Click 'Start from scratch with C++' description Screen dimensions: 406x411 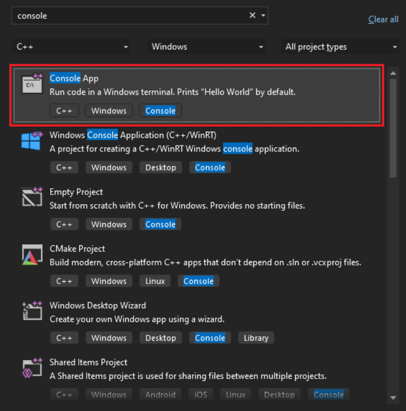177,205
